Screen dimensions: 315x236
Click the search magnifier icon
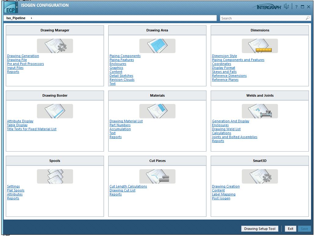pyautogui.click(x=308, y=18)
